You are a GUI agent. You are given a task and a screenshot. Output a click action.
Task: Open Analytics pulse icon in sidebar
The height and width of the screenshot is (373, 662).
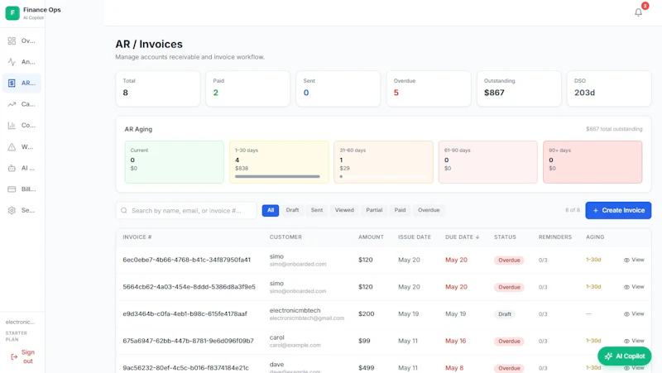click(x=12, y=62)
